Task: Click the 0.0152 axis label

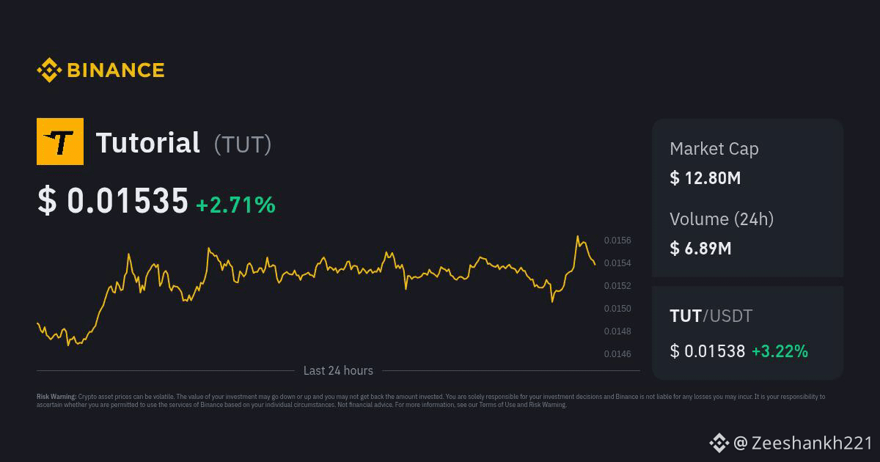Action: click(617, 286)
